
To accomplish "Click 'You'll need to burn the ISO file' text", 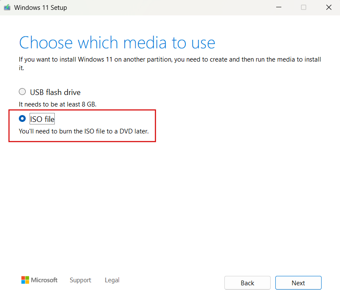I will click(x=84, y=131).
